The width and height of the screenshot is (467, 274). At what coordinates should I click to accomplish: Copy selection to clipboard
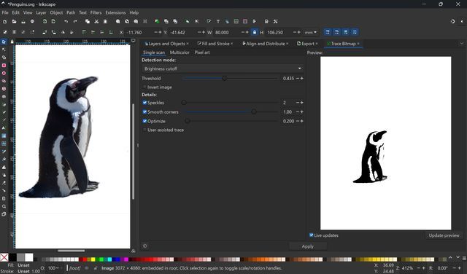pos(88,21)
